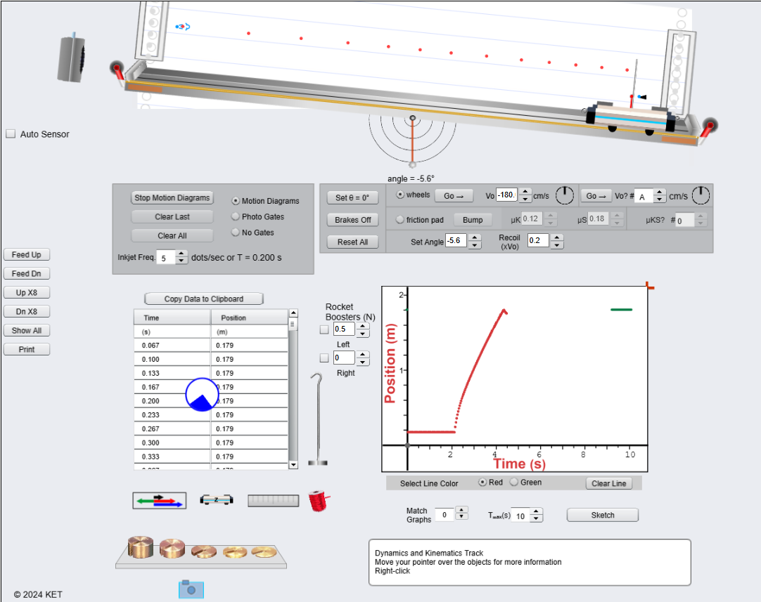761x602 pixels.
Task: Increase Inkjet Freq with the up stepper arrow
Action: pyautogui.click(x=181, y=254)
